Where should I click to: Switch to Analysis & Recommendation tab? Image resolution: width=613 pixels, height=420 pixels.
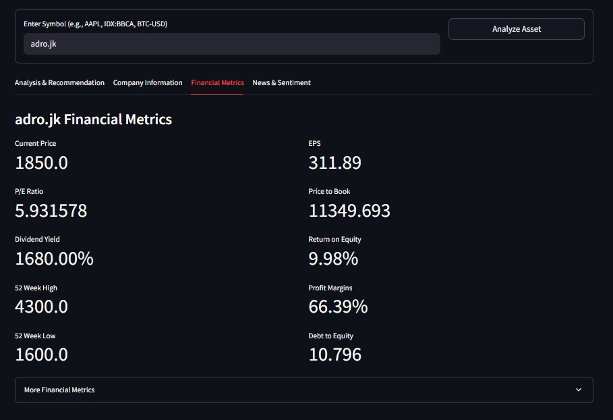coord(59,82)
